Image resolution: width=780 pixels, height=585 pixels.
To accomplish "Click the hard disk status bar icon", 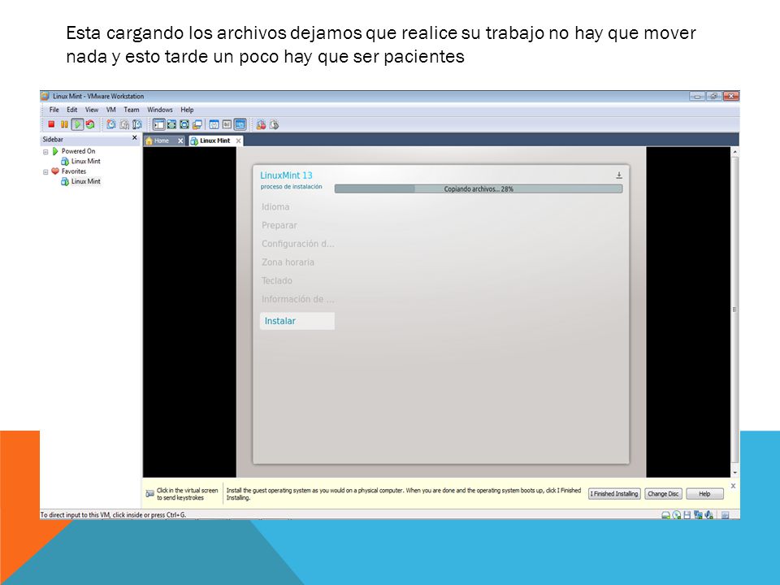I will pos(665,515).
